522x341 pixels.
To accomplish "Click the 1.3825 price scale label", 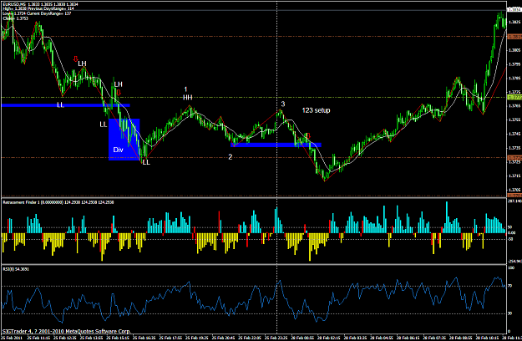I will 514,22.
